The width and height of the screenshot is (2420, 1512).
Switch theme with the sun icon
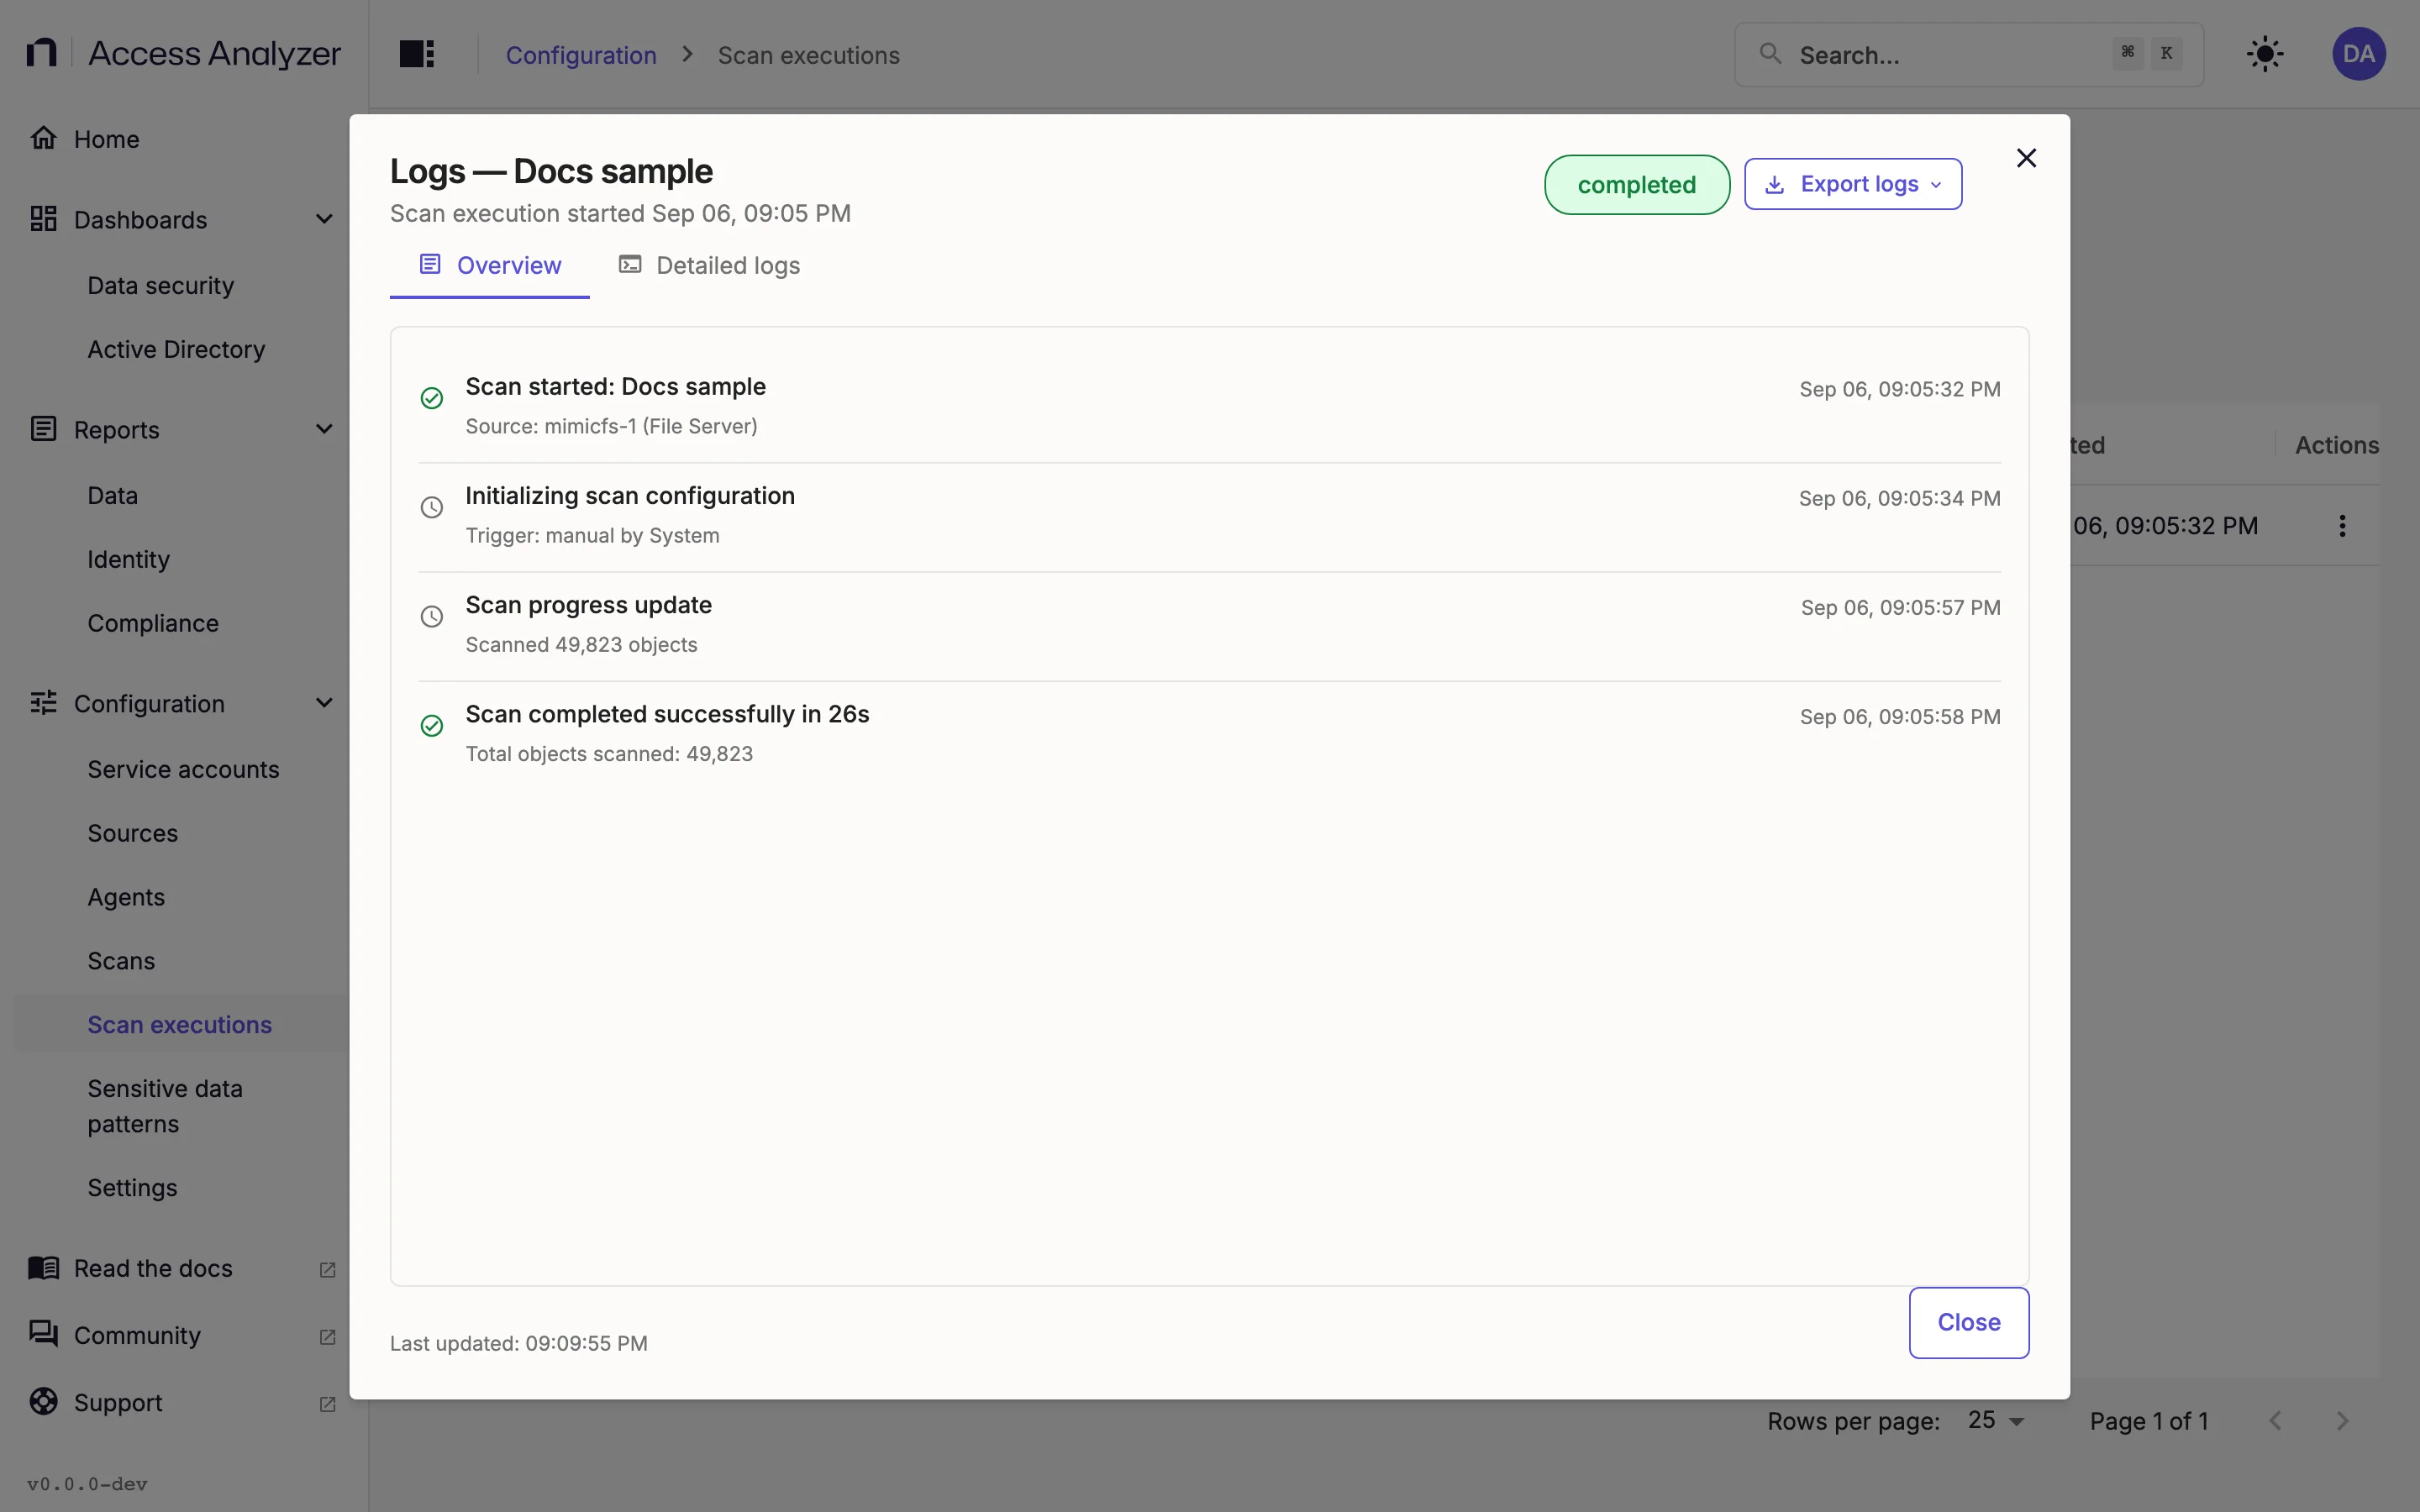pyautogui.click(x=2264, y=54)
